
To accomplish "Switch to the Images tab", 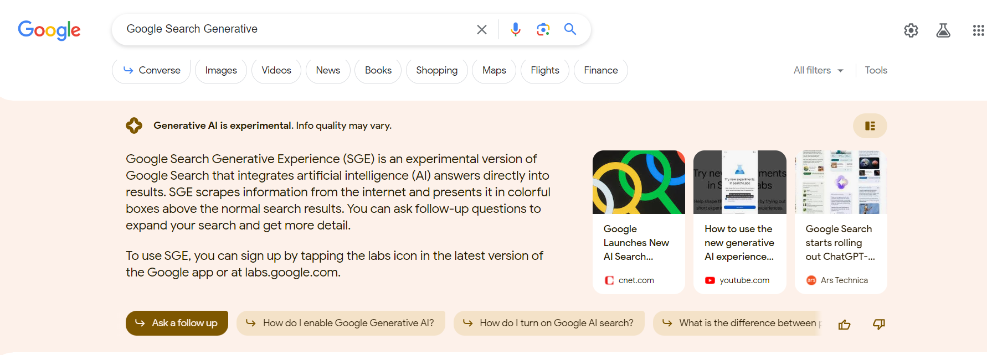I will pos(221,71).
